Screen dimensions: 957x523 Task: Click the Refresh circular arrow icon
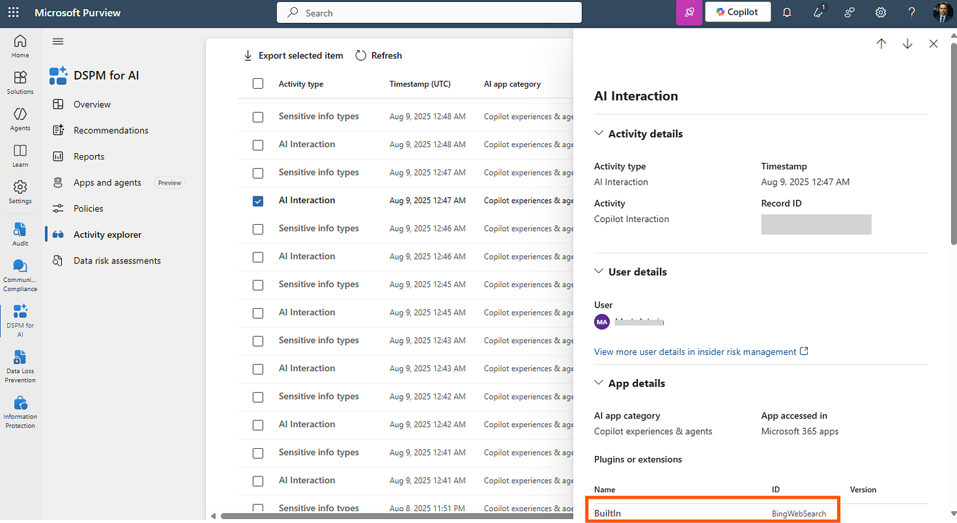pyautogui.click(x=361, y=55)
